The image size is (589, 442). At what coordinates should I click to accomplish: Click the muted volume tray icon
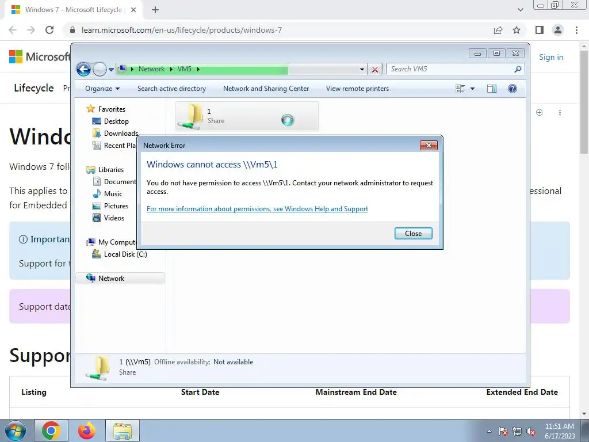(531, 431)
